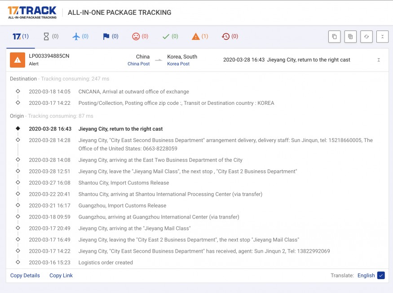This screenshot has height=293, width=393.
Task: Click the 'Korea, South' destination country text
Action: coord(182,57)
